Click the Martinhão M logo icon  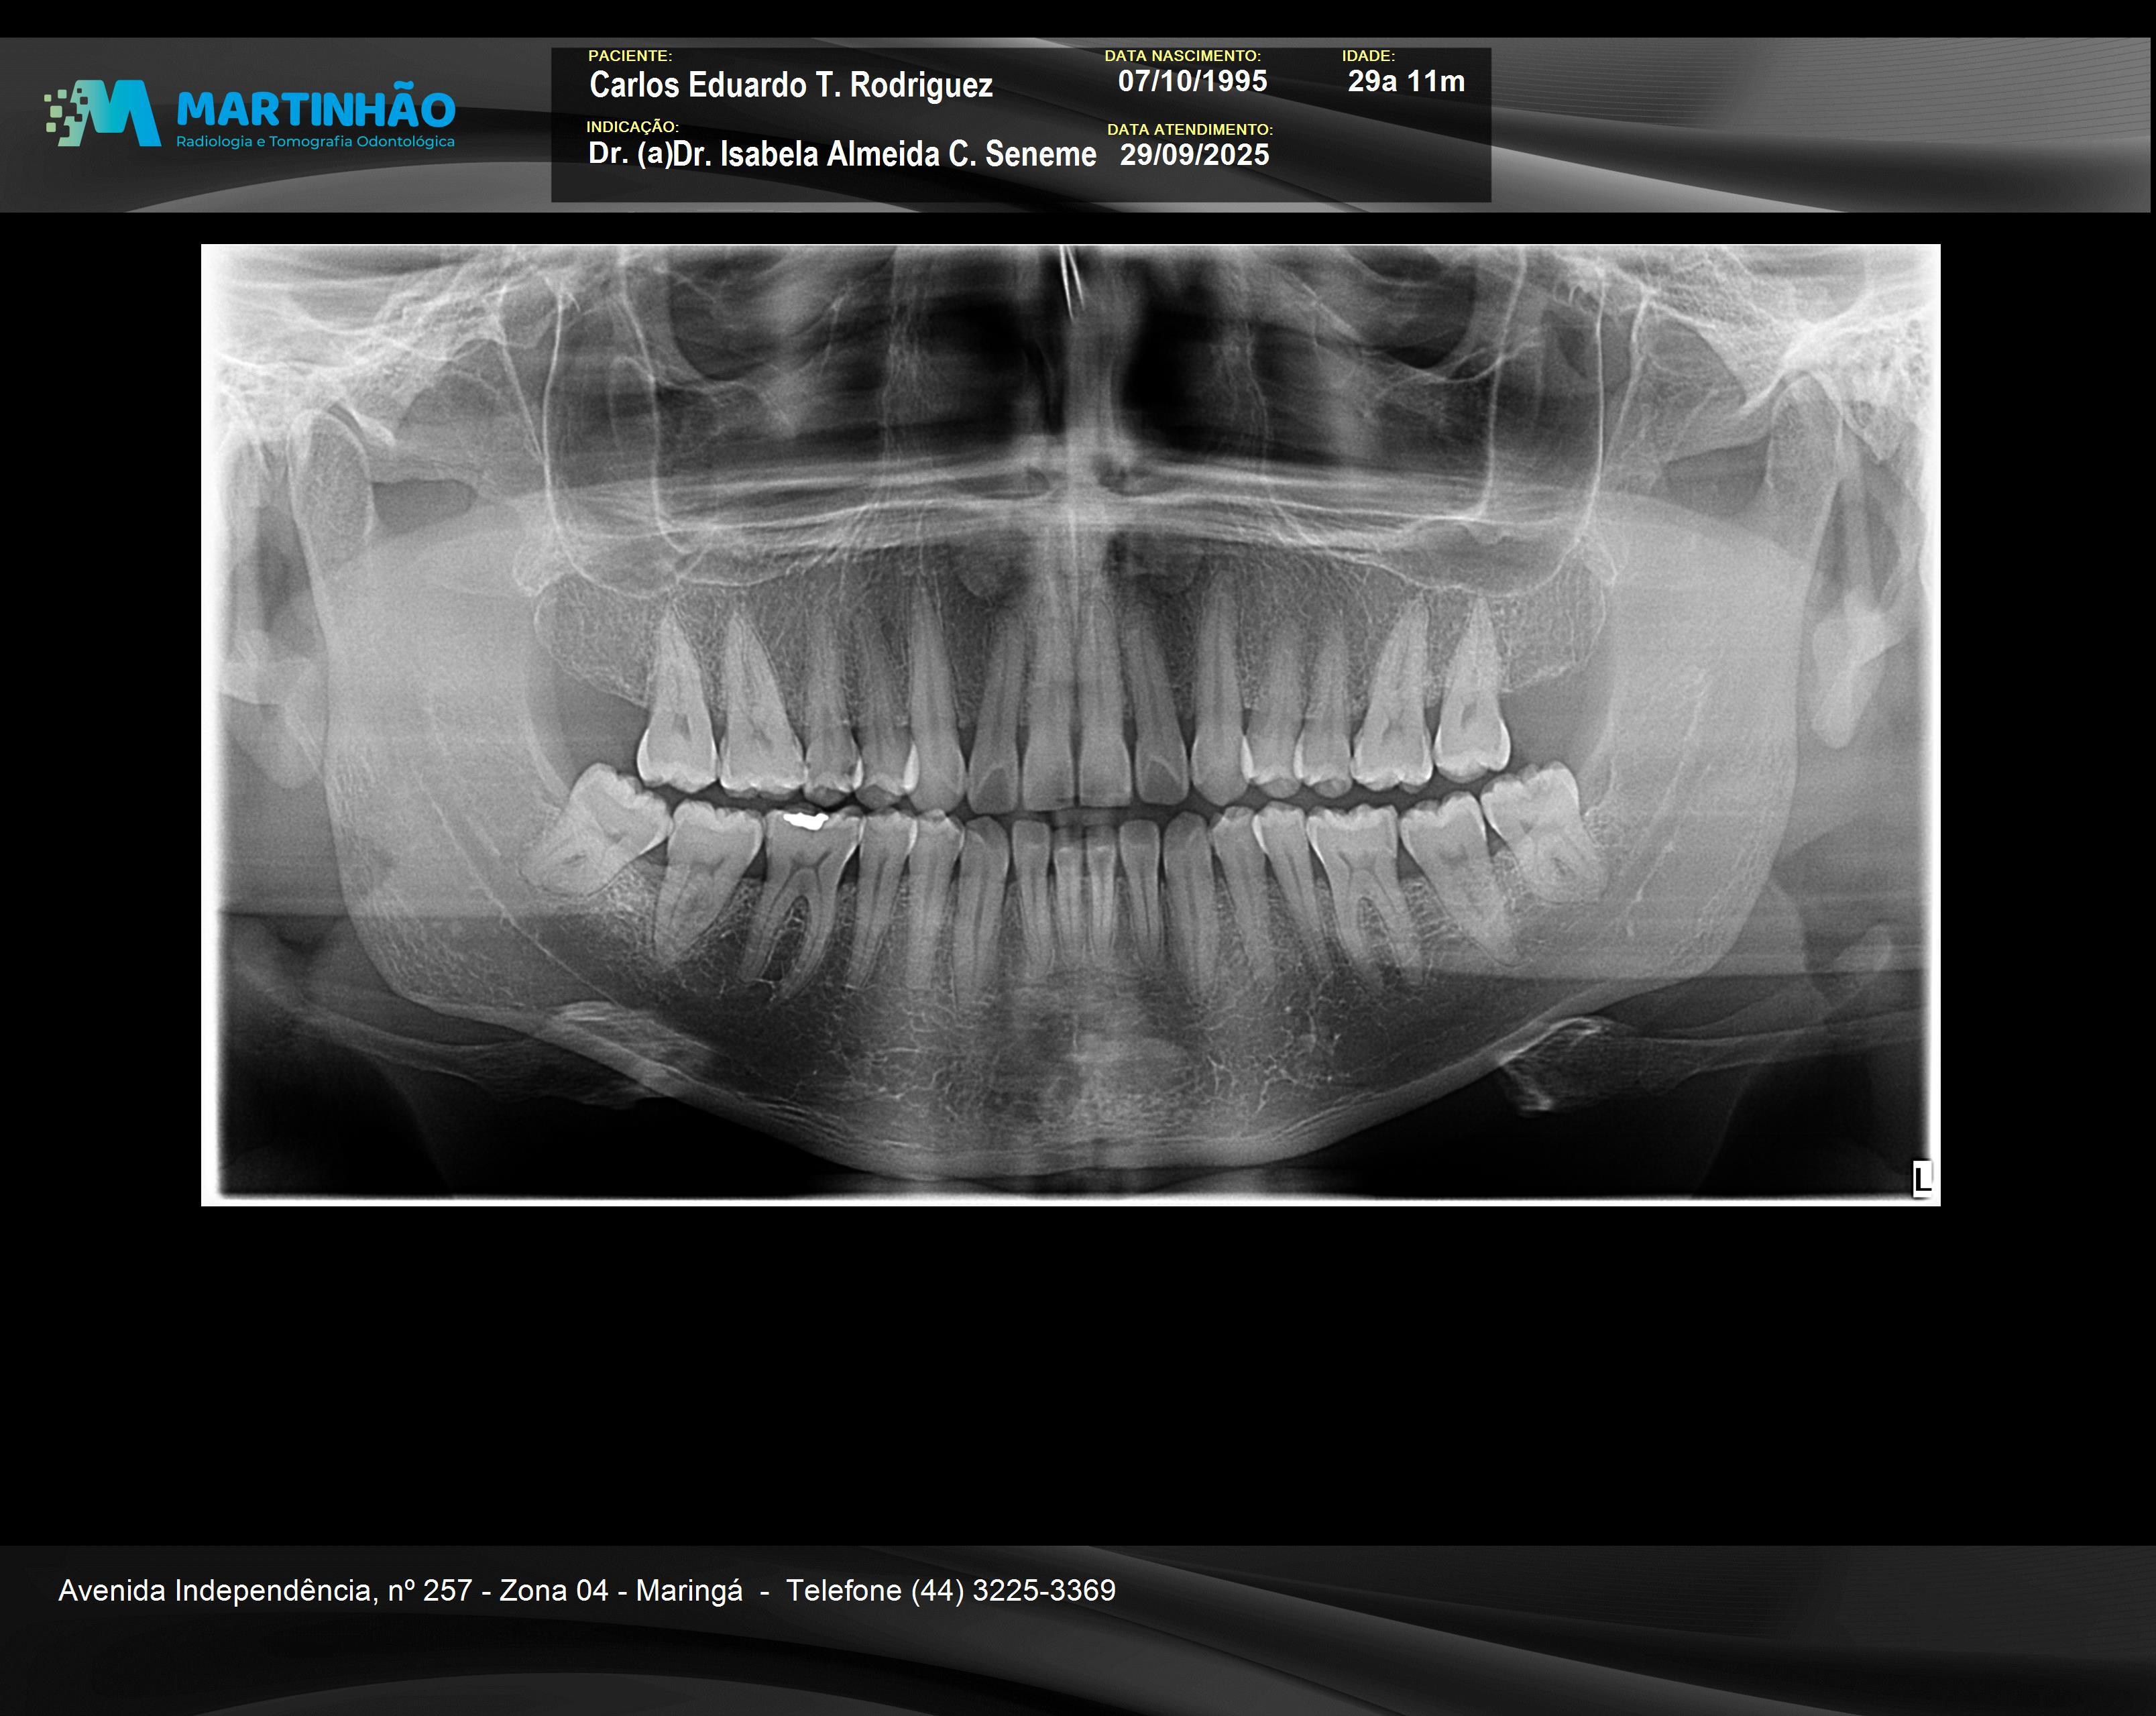(x=105, y=113)
